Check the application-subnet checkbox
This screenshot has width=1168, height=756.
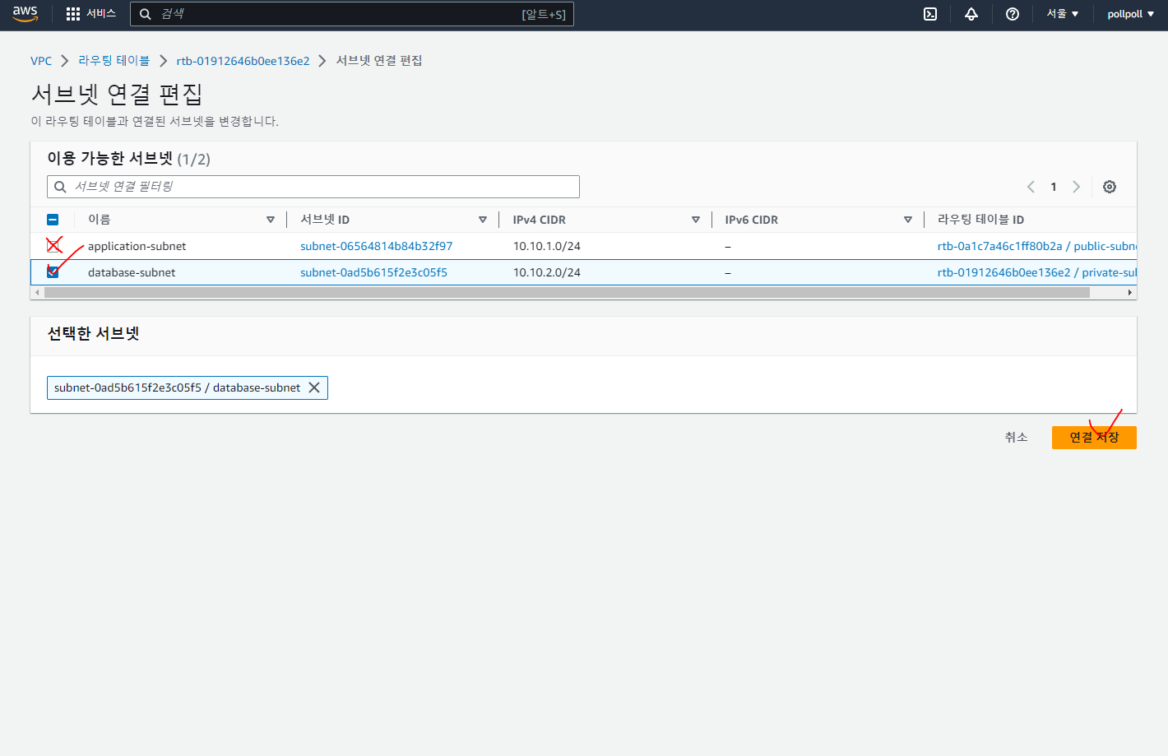[53, 246]
